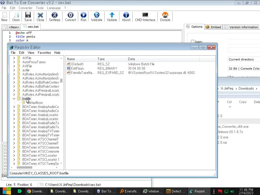Screen dimensions: 260x195
Task: Click the Donate Monero icon
Action: (x=165, y=17)
